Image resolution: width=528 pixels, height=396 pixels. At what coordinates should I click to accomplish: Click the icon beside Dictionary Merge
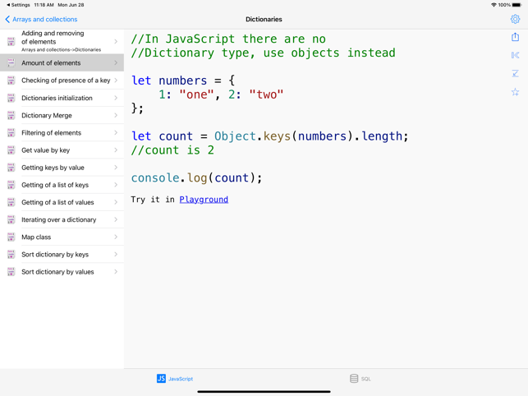coord(11,116)
